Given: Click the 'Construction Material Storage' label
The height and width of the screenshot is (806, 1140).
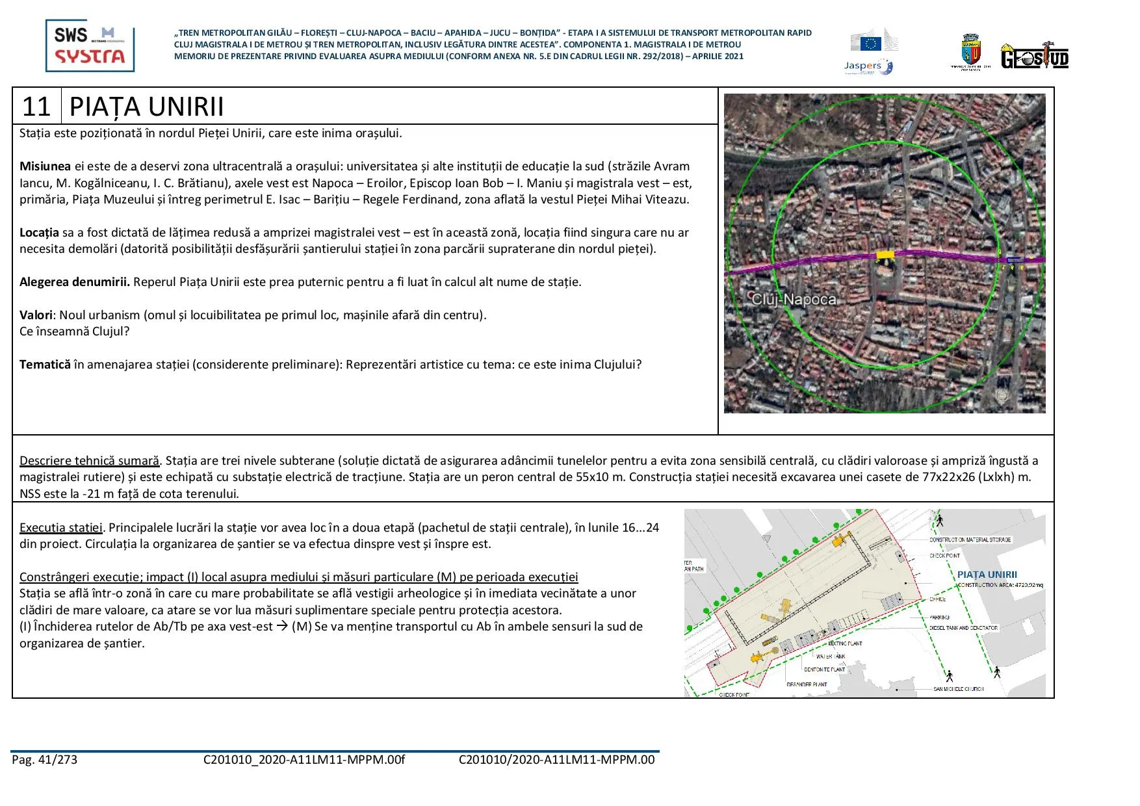Looking at the screenshot, I should click(970, 539).
